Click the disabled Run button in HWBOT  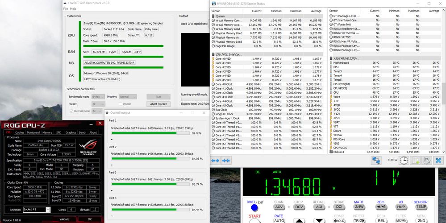(158, 97)
